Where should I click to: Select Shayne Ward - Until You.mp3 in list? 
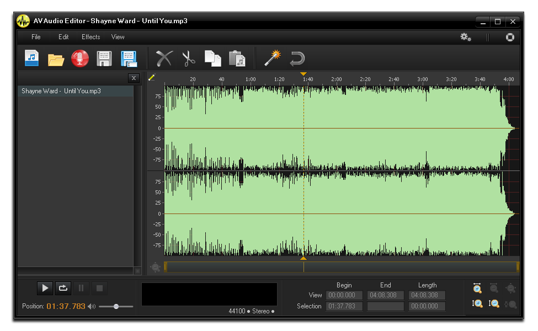coord(76,91)
